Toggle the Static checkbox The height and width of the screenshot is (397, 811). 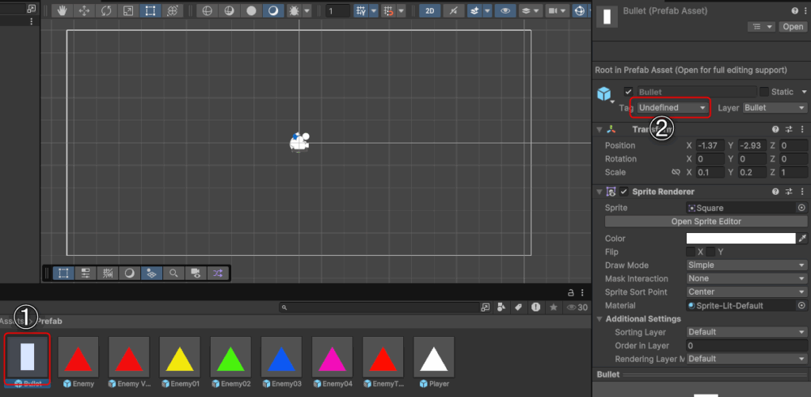(764, 92)
